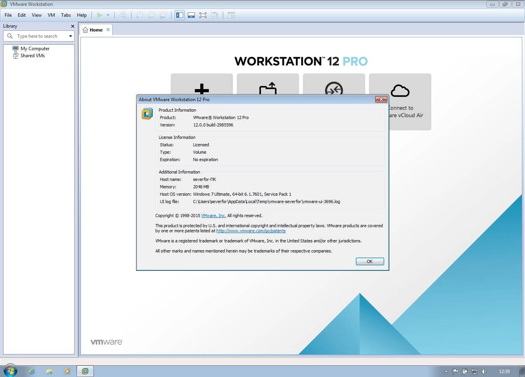Select My Computer in the Library
This screenshot has width=525, height=377.
pyautogui.click(x=31, y=49)
